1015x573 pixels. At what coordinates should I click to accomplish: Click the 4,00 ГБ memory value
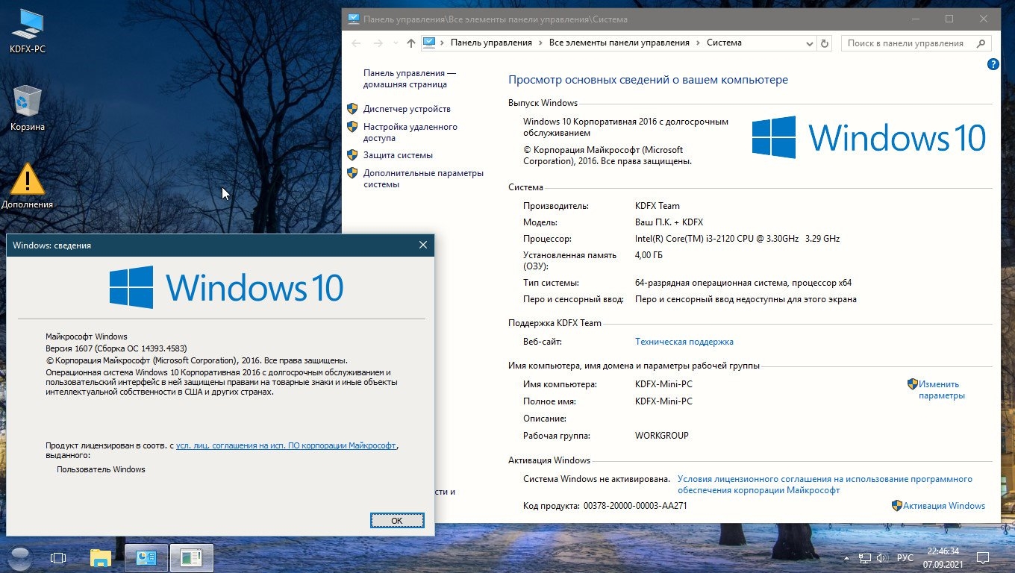tap(649, 255)
